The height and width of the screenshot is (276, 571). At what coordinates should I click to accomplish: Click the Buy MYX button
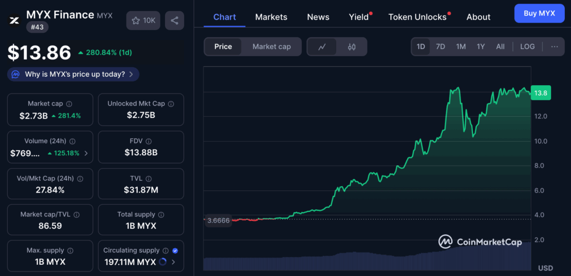click(x=539, y=13)
